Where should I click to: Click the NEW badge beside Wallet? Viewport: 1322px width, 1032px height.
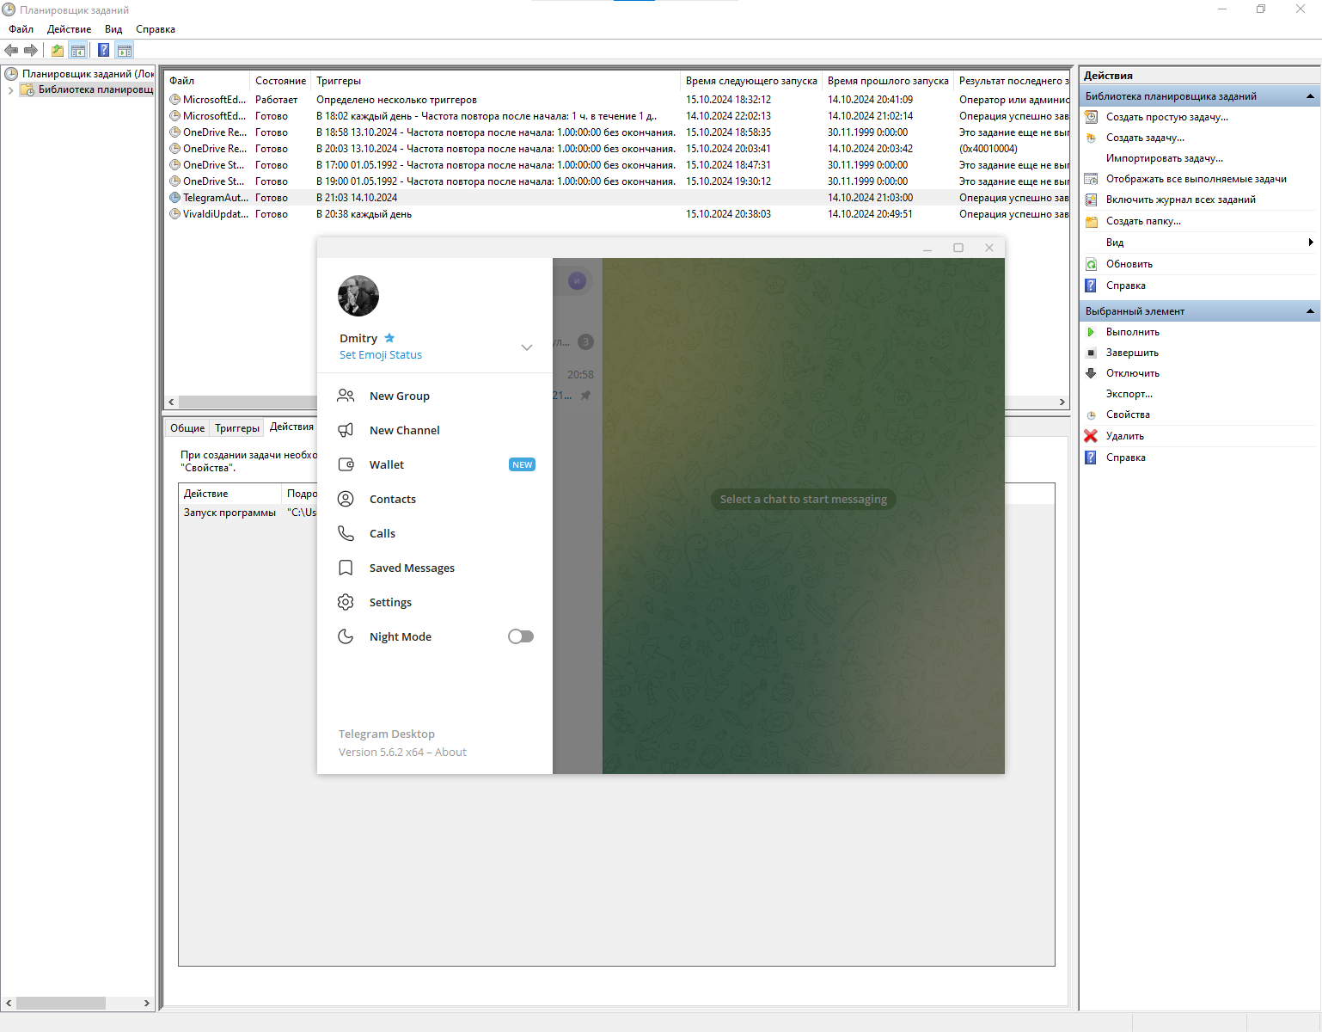(x=523, y=464)
